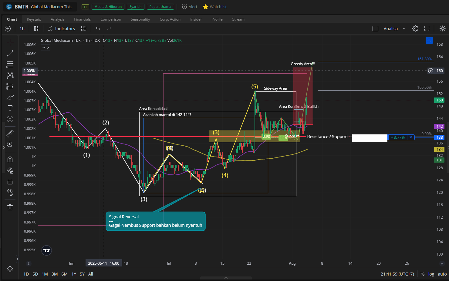Set chart range to 6M
Image resolution: width=449 pixels, height=281 pixels.
[x=65, y=274]
